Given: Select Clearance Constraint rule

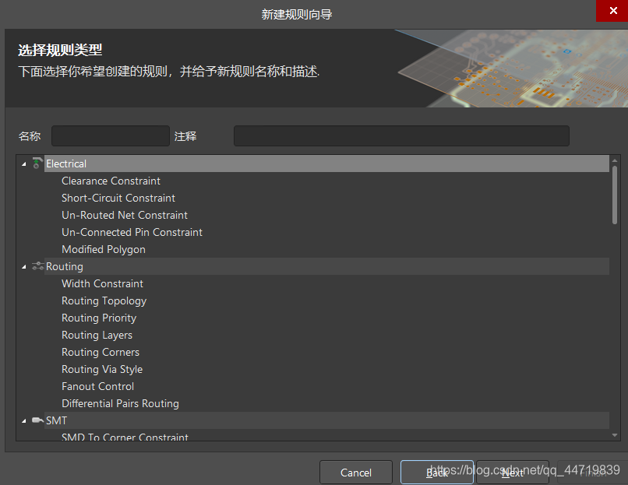Looking at the screenshot, I should [x=111, y=181].
